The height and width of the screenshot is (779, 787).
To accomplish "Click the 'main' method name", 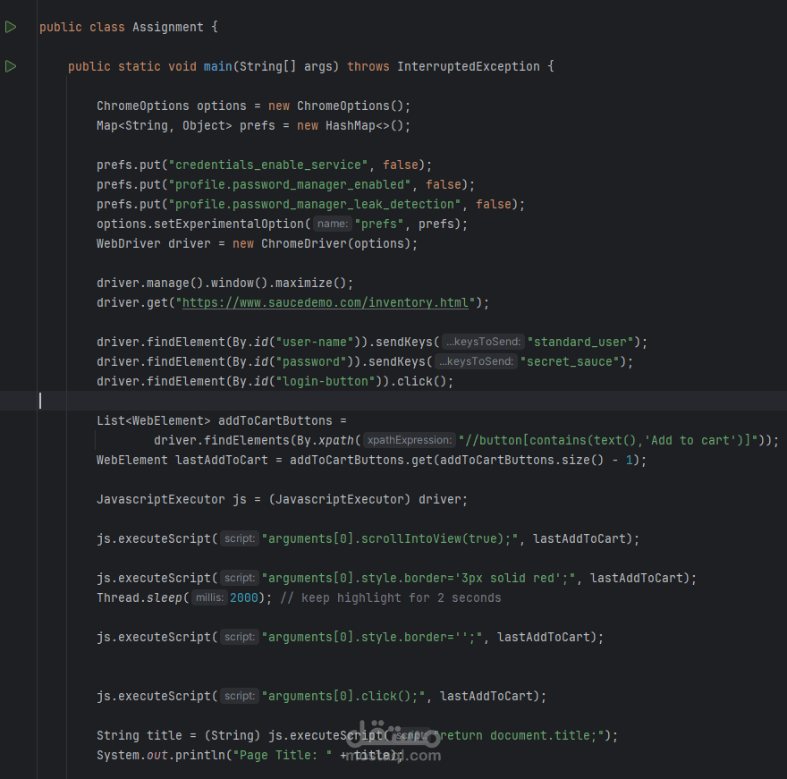I will point(218,66).
